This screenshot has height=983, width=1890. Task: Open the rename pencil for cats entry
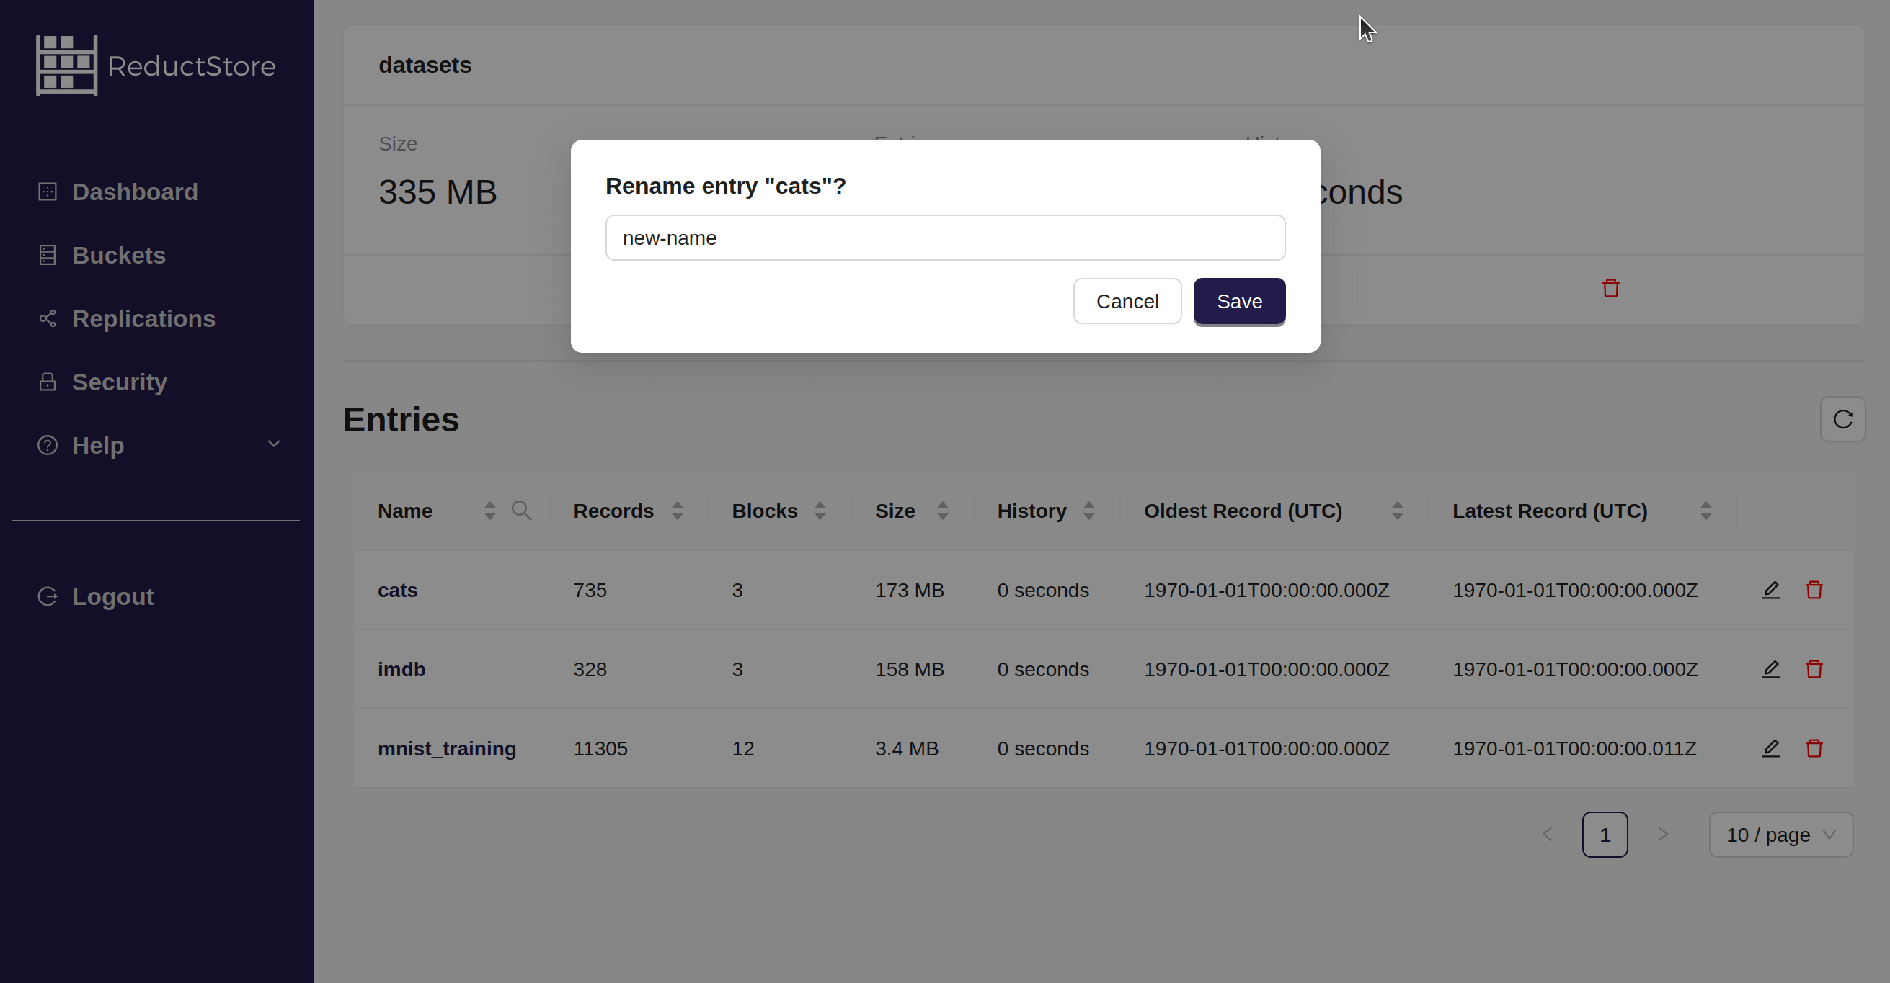click(1771, 589)
